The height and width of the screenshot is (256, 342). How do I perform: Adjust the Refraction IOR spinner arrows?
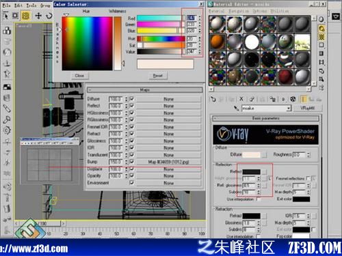coord(308,216)
